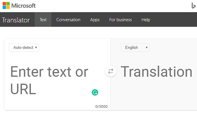
Task: Click the Auto-detect dropdown arrow
Action: [36, 48]
